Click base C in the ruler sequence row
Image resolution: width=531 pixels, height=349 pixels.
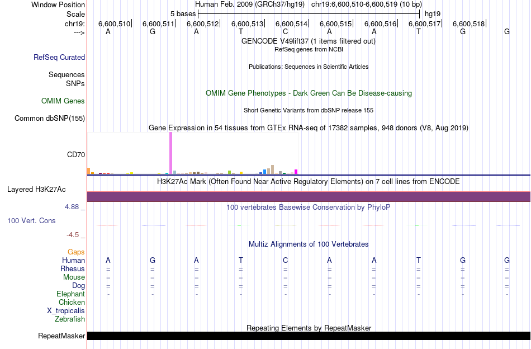(x=285, y=31)
